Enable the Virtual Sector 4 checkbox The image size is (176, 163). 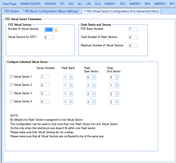tap(11, 101)
